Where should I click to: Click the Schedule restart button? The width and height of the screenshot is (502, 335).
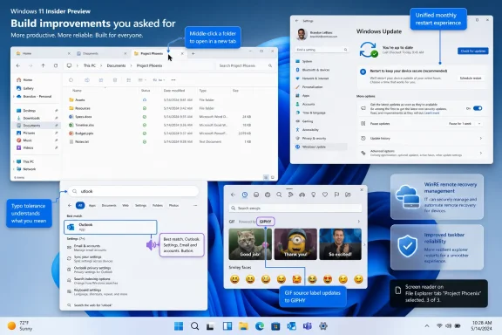(x=471, y=79)
